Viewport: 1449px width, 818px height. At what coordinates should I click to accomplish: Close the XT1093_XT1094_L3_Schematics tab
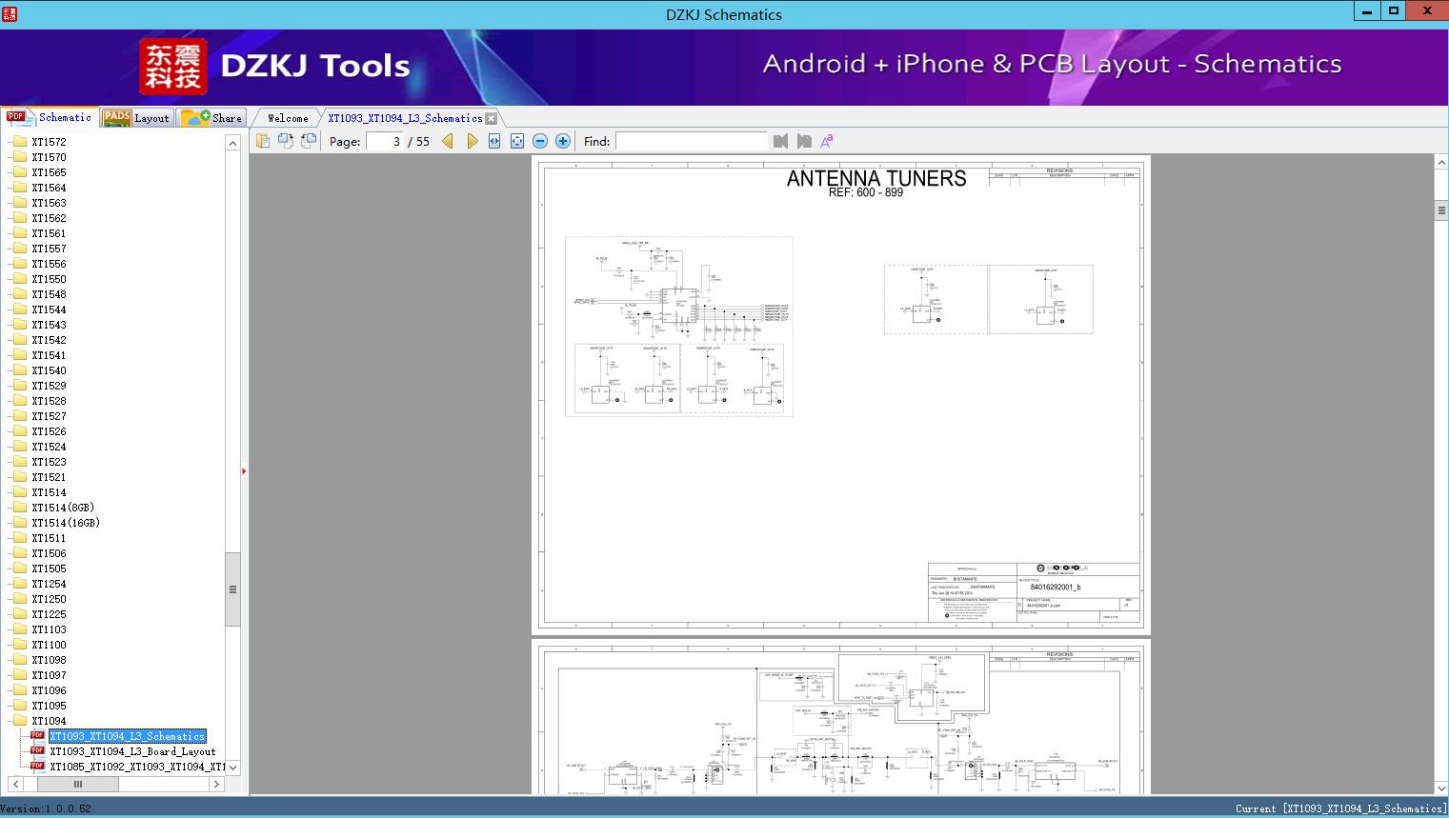pos(491,118)
